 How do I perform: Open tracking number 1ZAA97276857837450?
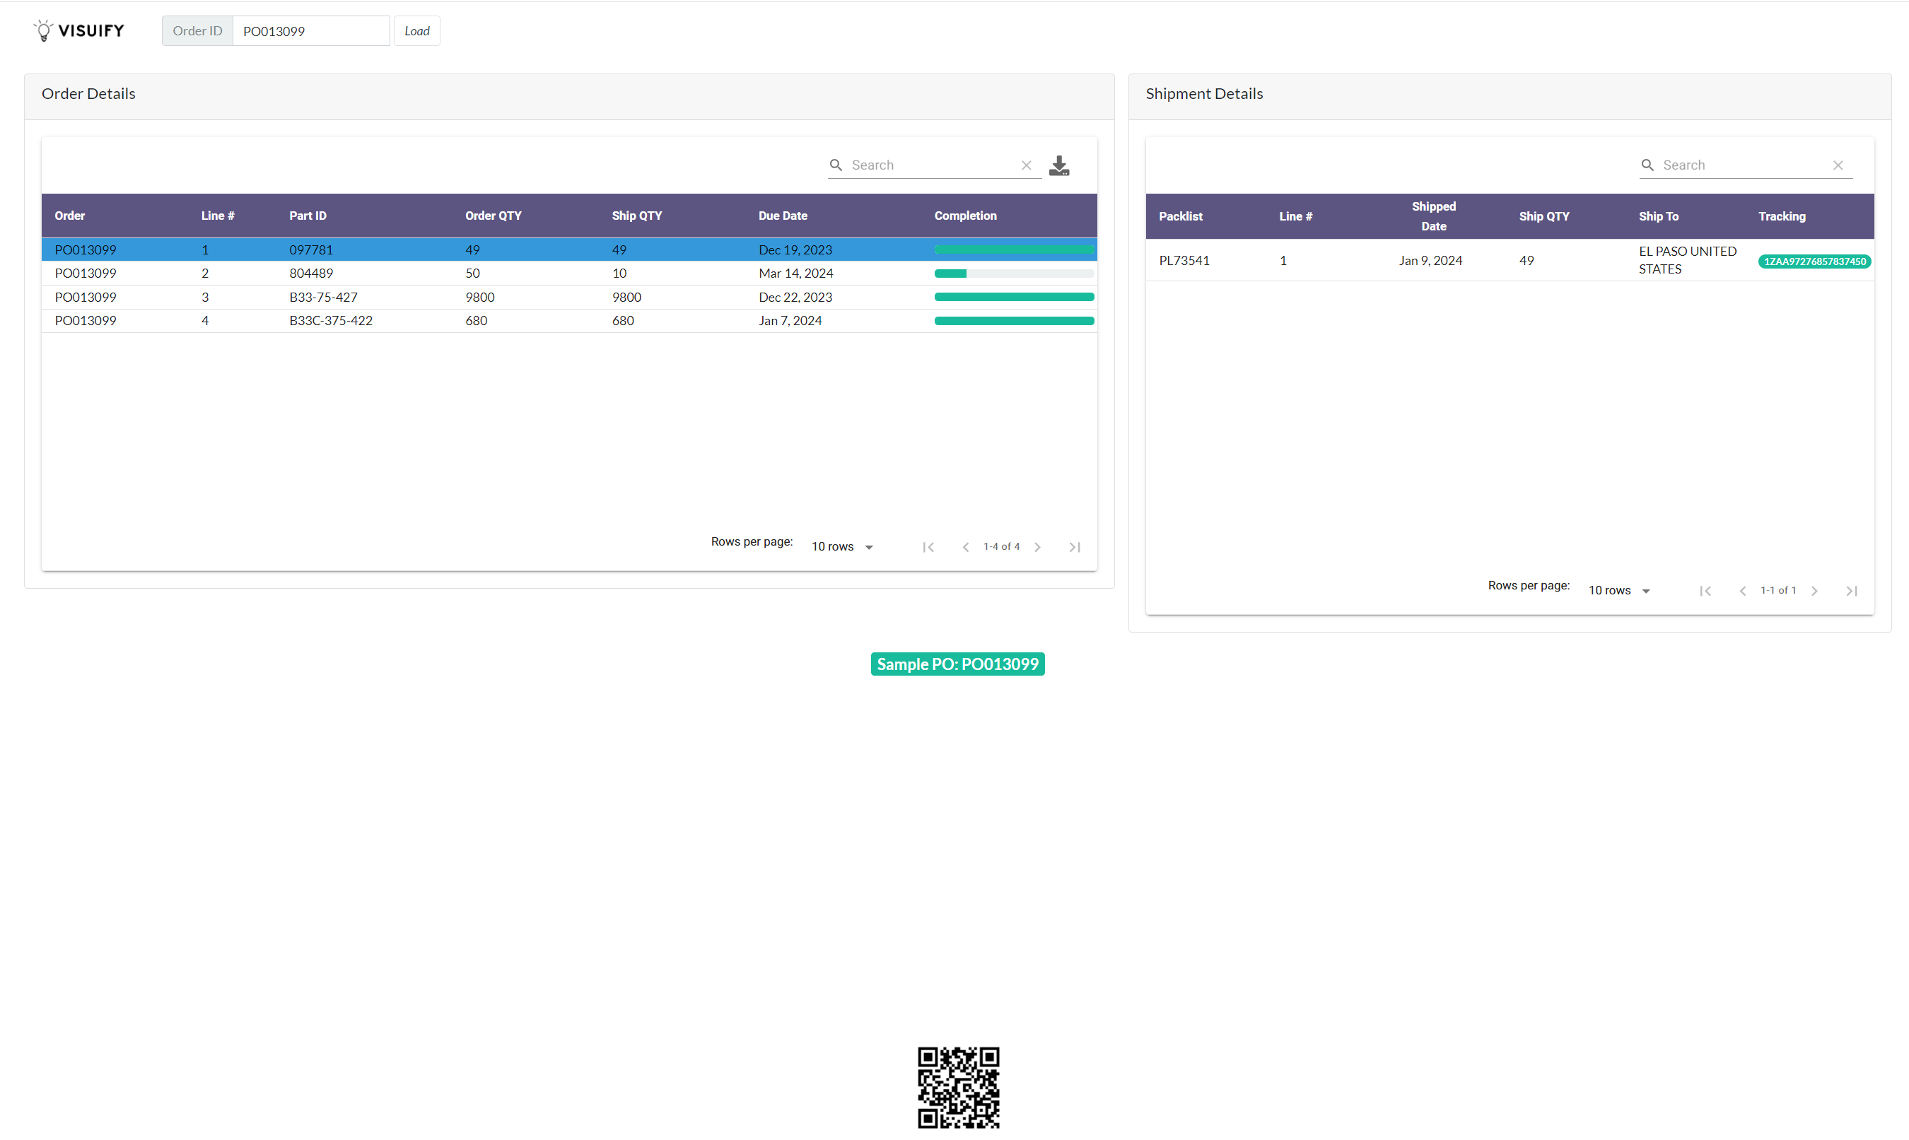tap(1814, 262)
